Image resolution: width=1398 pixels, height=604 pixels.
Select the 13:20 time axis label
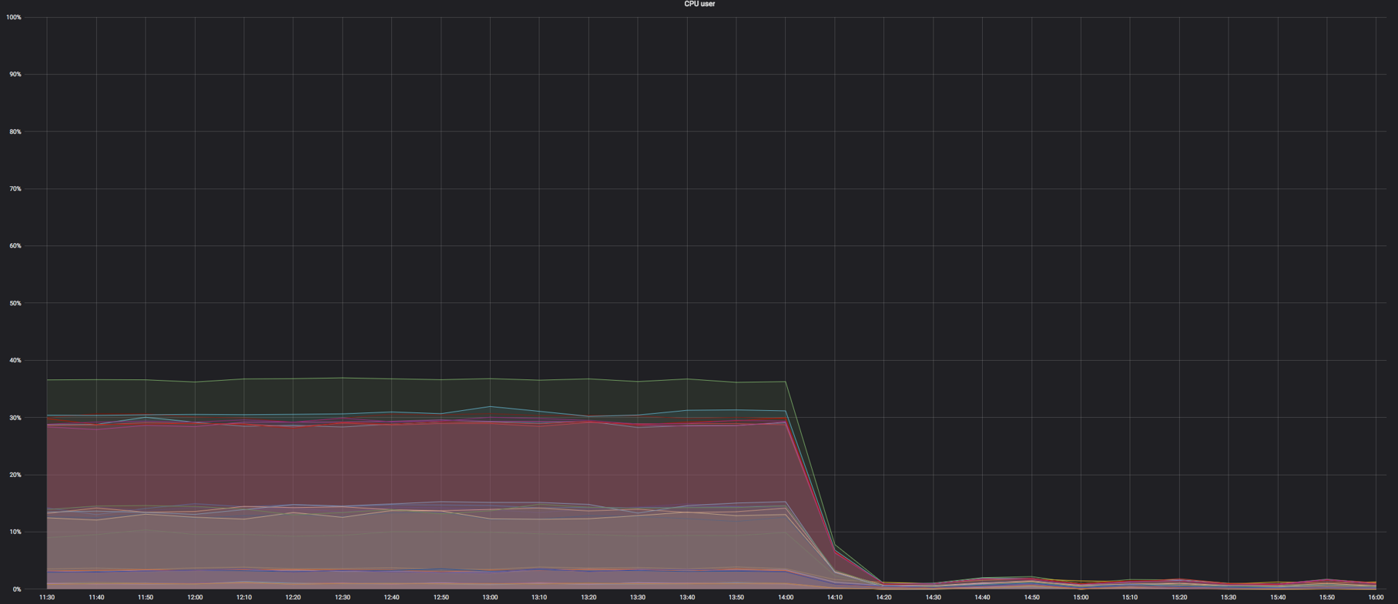[x=588, y=598]
